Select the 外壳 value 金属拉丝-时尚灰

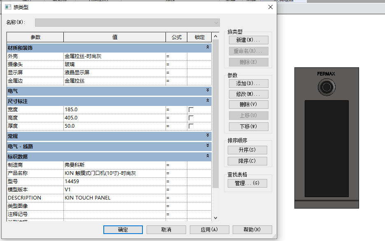coord(114,56)
